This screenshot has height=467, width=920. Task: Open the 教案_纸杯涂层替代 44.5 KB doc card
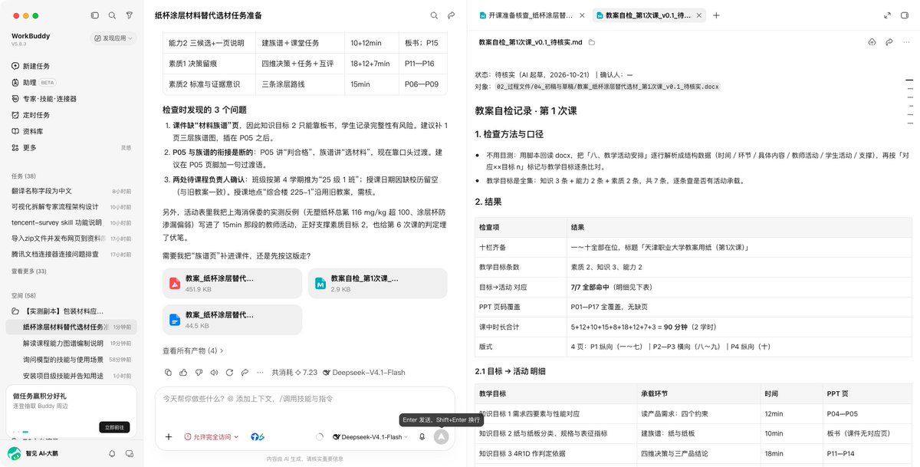tap(232, 320)
